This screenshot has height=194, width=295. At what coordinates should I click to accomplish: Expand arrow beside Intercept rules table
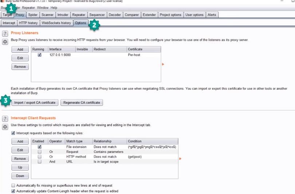pyautogui.click(x=180, y=158)
